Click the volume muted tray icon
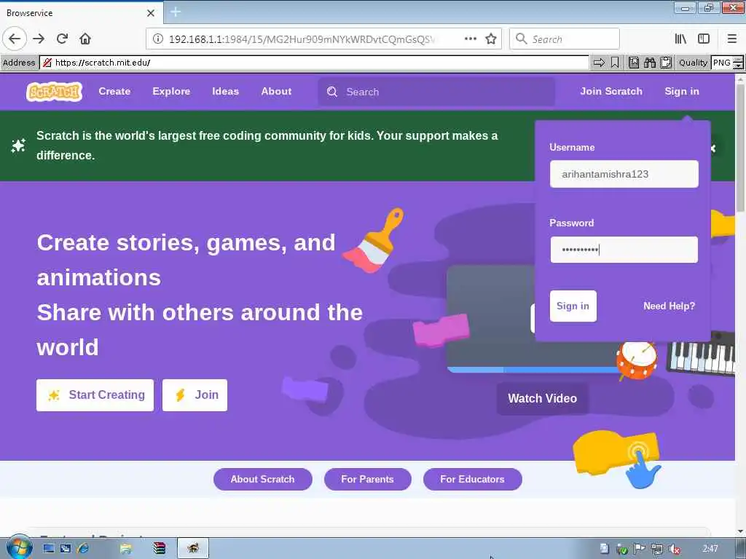Image resolution: width=746 pixels, height=559 pixels. pos(674,549)
